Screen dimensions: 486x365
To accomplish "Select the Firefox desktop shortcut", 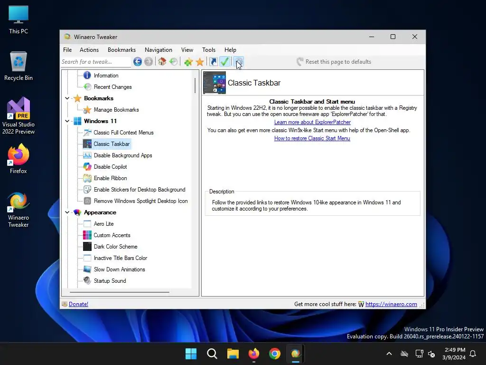I will coord(19,159).
